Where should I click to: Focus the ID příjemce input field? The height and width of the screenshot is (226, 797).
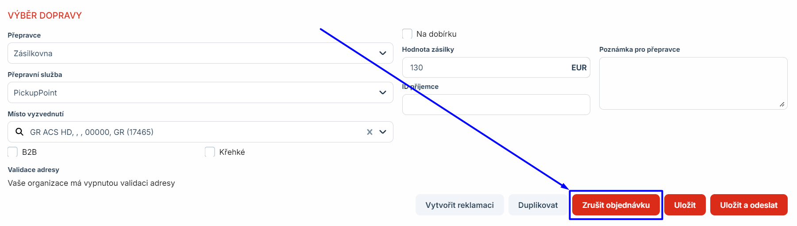[x=496, y=105]
